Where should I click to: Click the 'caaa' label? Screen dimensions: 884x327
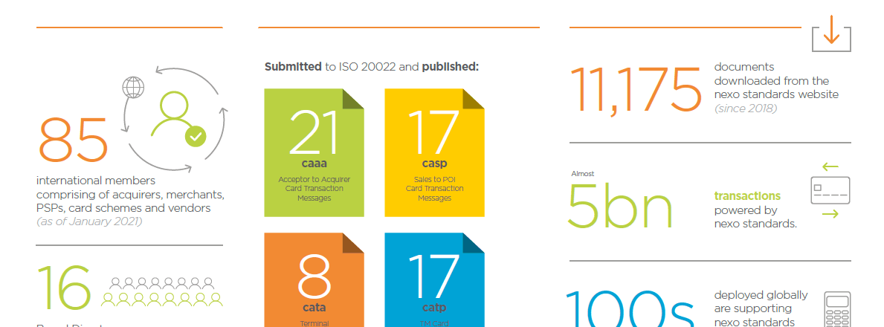pos(314,164)
